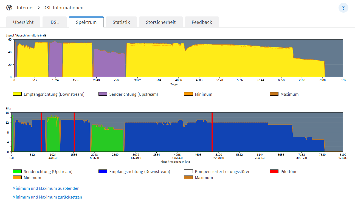The image size is (355, 215).
Task: Click the red pilot tone marker near carrier 730
Action: pyautogui.click(x=41, y=132)
